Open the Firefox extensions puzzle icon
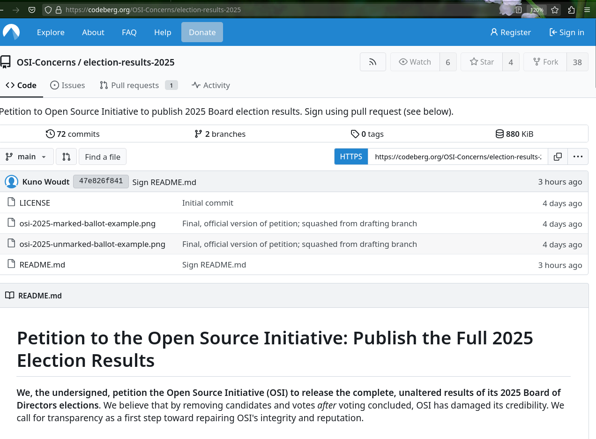 571,9
